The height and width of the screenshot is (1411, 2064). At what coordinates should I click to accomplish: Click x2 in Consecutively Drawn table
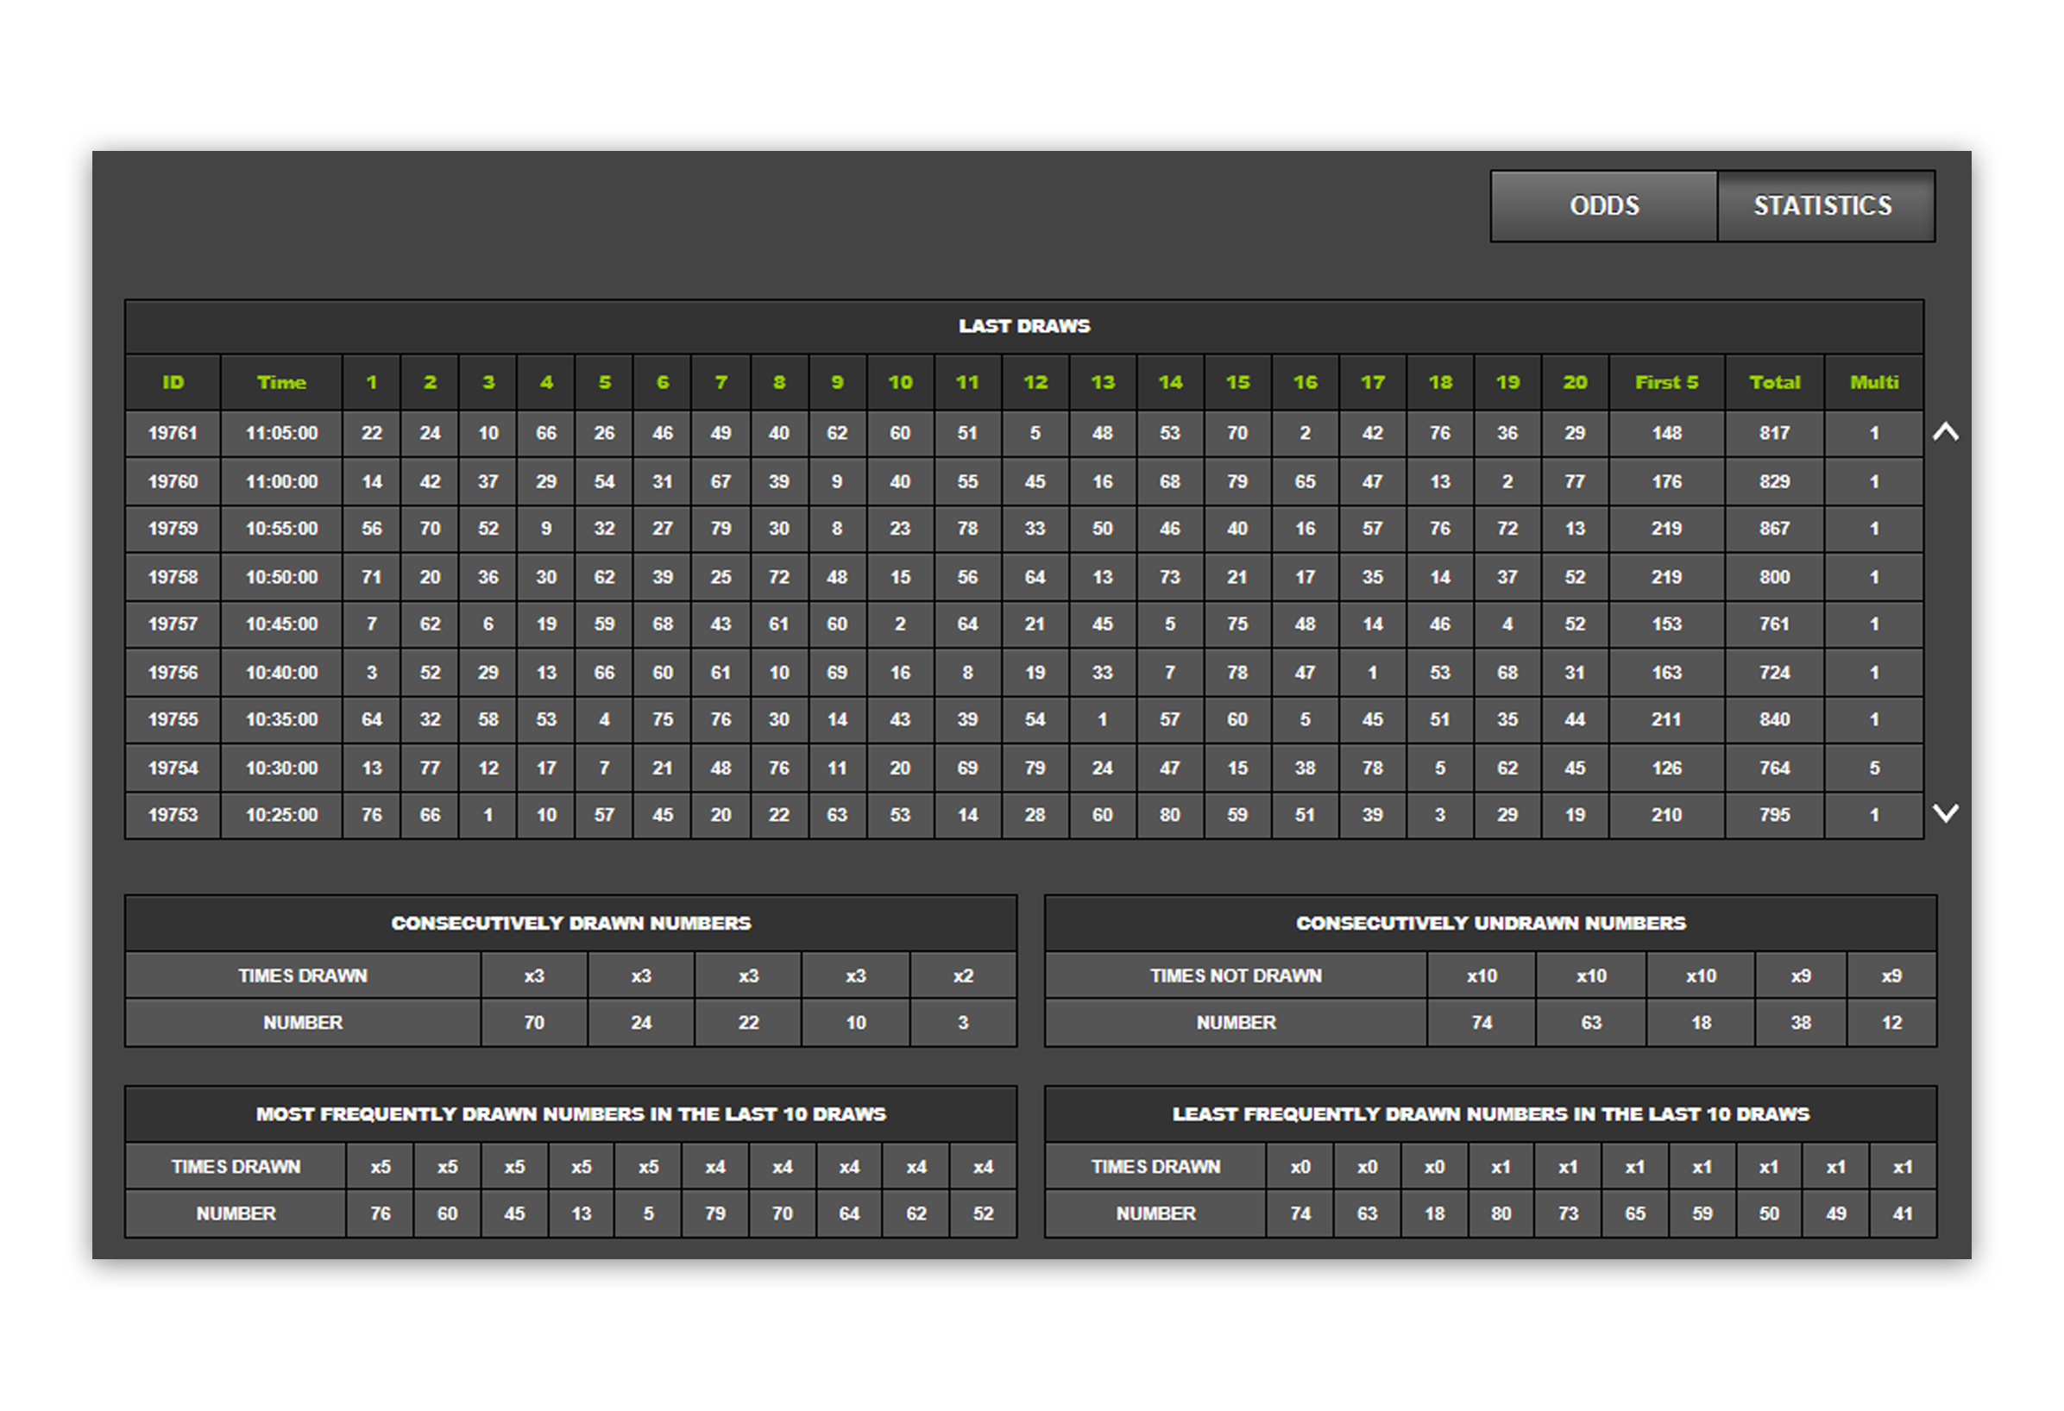coord(964,976)
